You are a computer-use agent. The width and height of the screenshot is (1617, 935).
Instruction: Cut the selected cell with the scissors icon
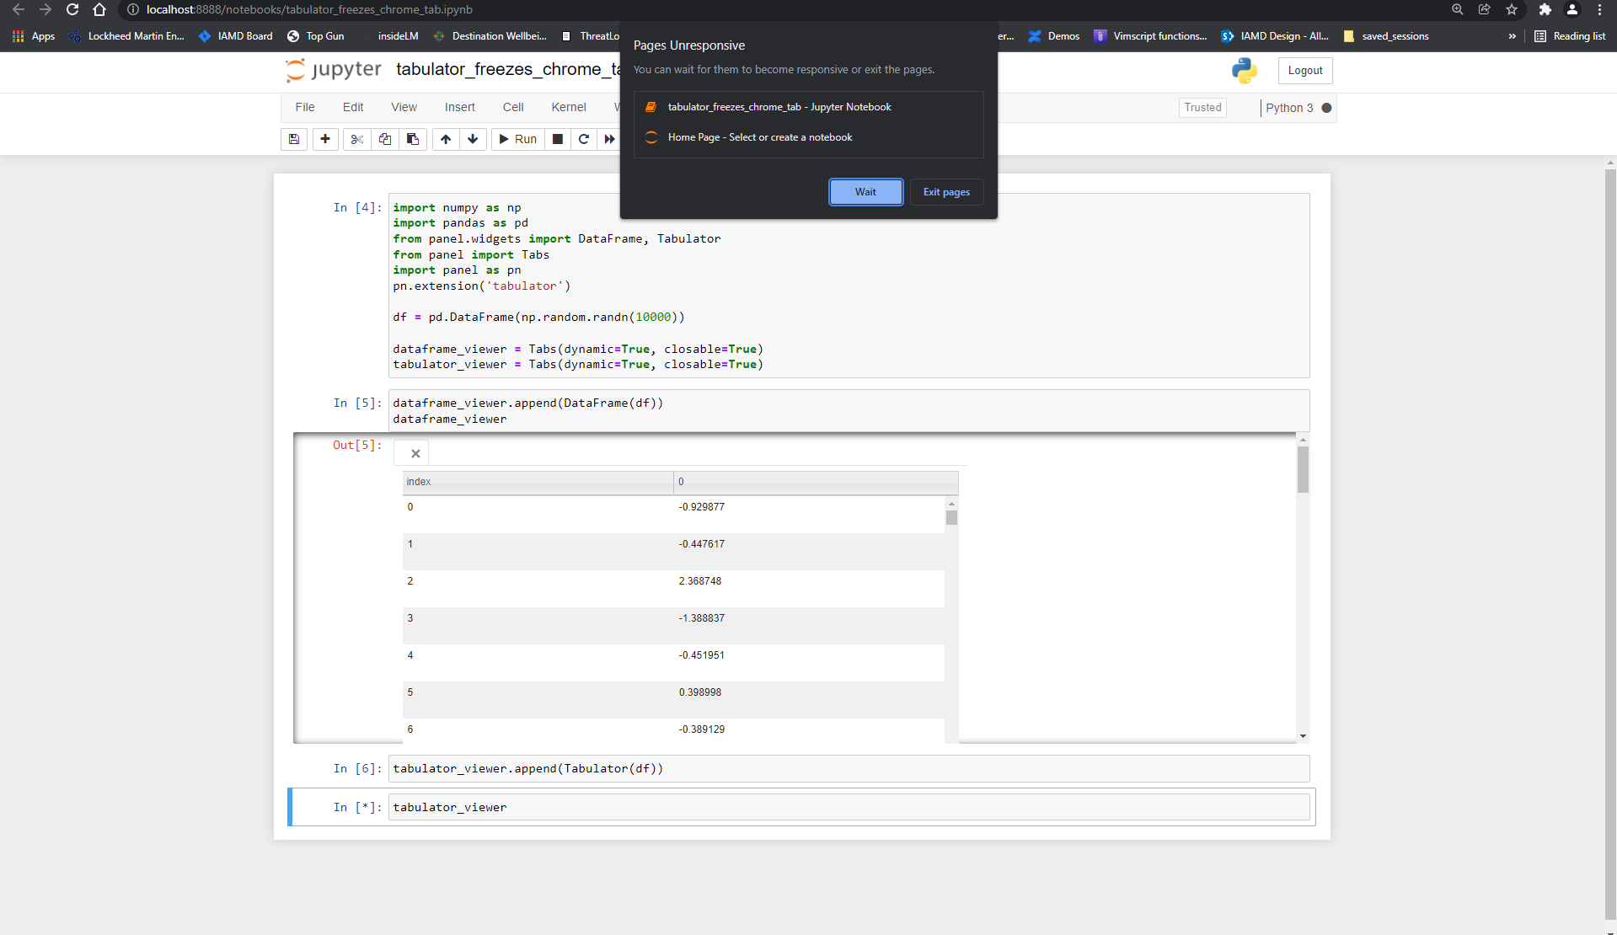(x=356, y=139)
